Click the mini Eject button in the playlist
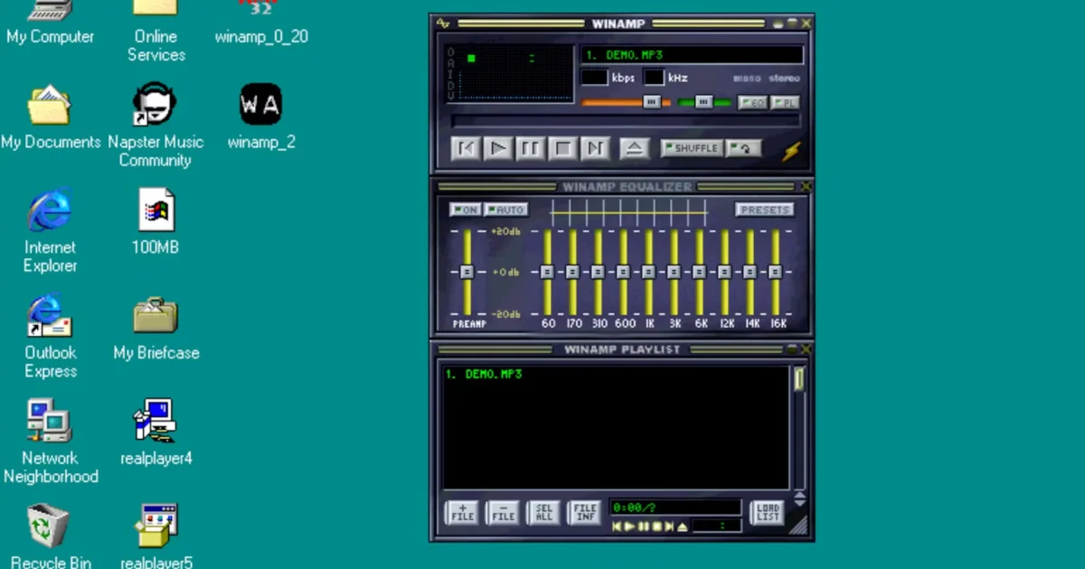Image resolution: width=1085 pixels, height=569 pixels. [683, 527]
